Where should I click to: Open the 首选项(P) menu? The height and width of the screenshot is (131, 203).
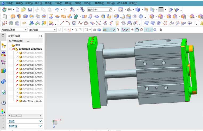99,3
